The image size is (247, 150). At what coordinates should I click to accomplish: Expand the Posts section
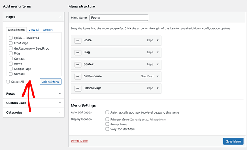(60, 93)
